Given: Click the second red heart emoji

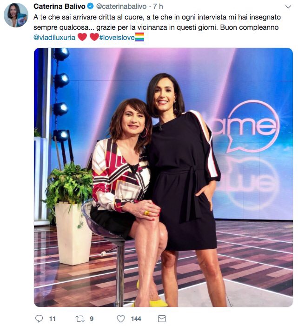Looking at the screenshot, I should pyautogui.click(x=94, y=37).
